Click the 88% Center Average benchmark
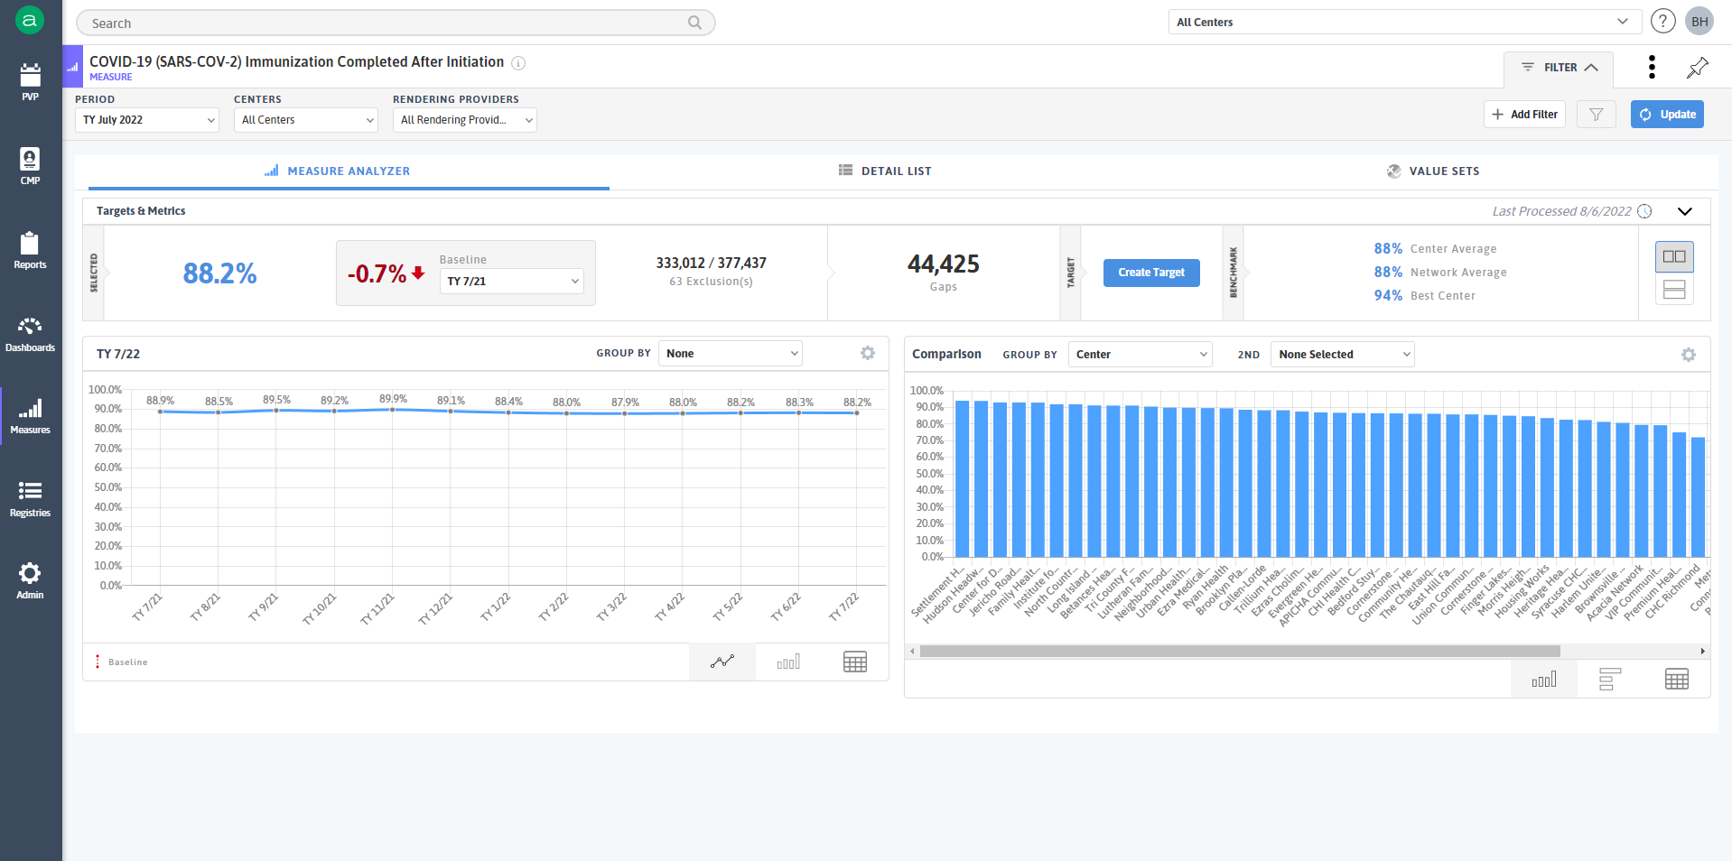 (1435, 249)
